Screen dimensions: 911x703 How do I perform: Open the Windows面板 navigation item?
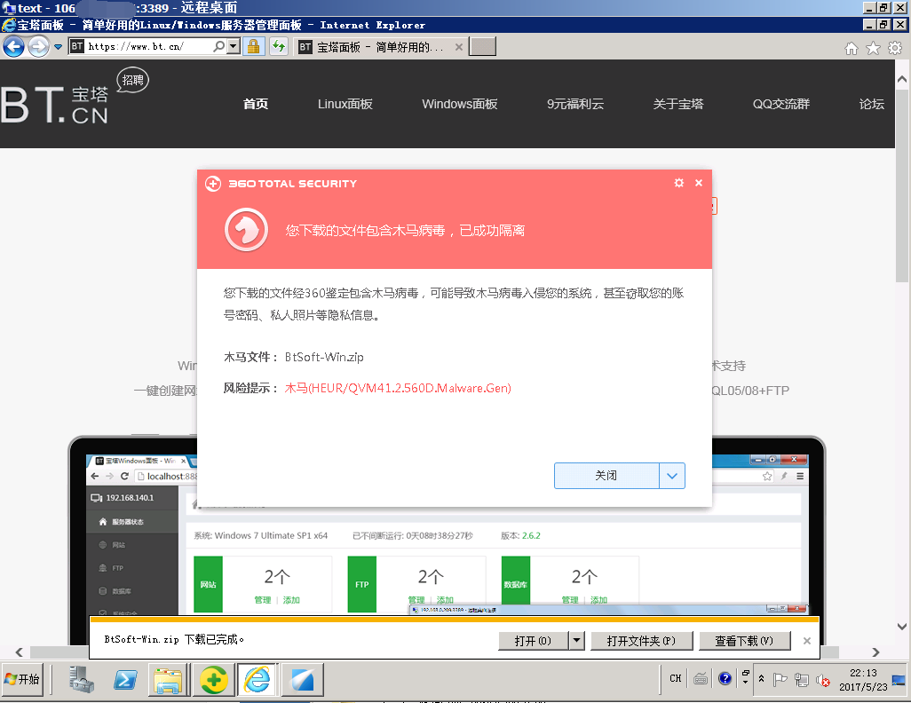pos(460,104)
